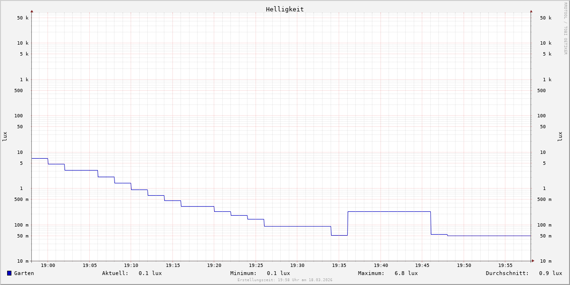The image size is (570, 285).
Task: Click the left-axis 500 m label
Action: (21, 199)
